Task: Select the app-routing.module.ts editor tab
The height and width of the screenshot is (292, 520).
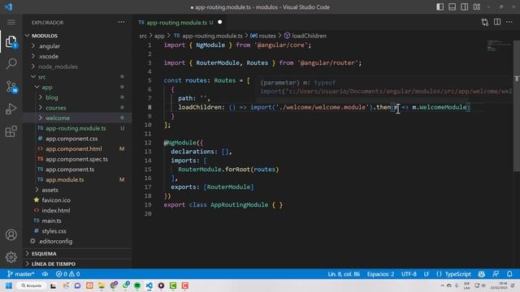Action: tap(180, 23)
